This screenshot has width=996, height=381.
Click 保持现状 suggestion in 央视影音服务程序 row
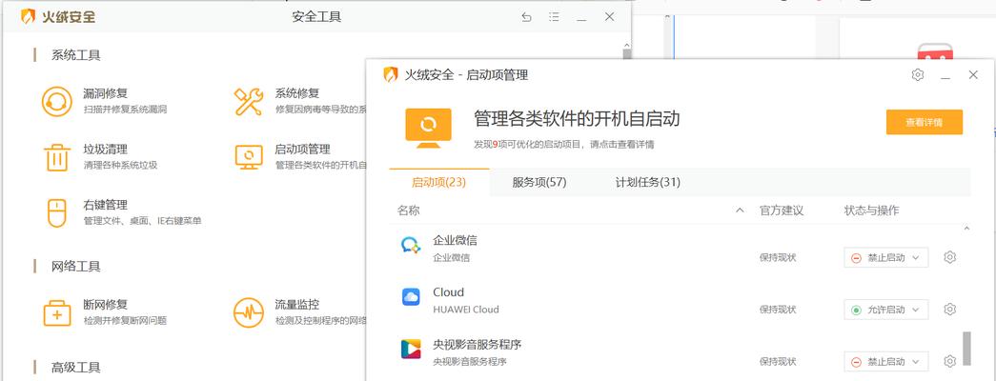778,362
